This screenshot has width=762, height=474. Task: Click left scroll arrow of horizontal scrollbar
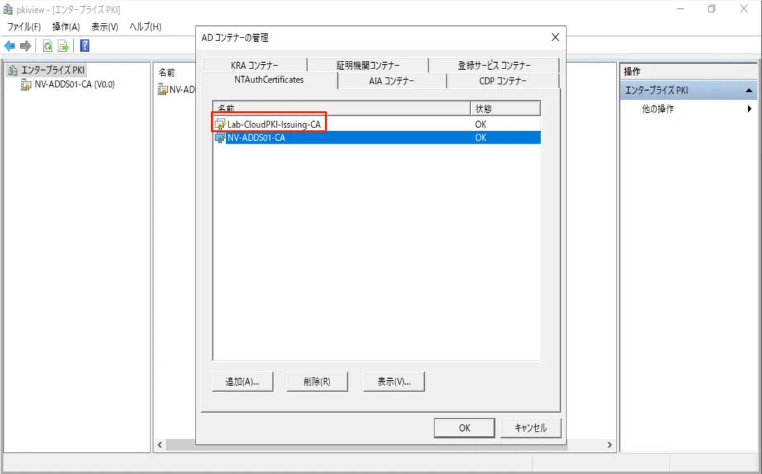(159, 445)
